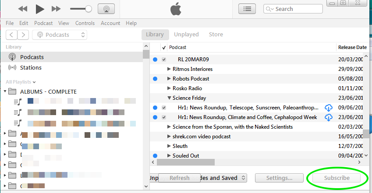Expand the Ritmos Interiores podcast

pyautogui.click(x=169, y=69)
